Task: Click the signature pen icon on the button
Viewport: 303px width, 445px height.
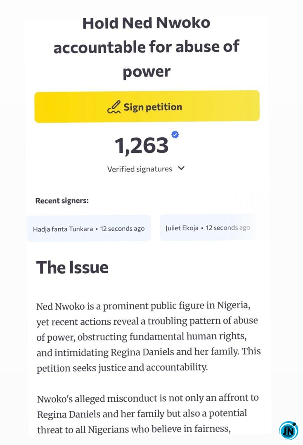Action: [x=114, y=107]
